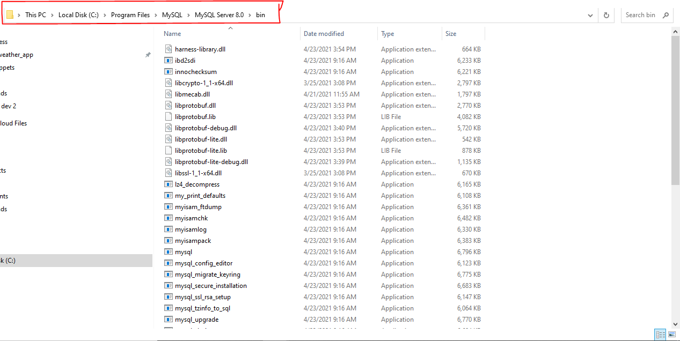
Task: Click the libprotobuf-lite.lib file icon
Action: coord(168,151)
